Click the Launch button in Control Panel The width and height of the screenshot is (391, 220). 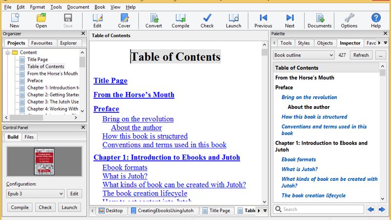[69, 207]
